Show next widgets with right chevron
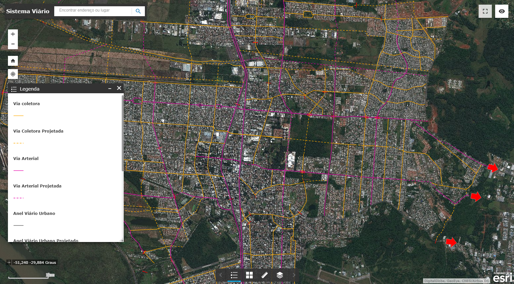 point(294,275)
